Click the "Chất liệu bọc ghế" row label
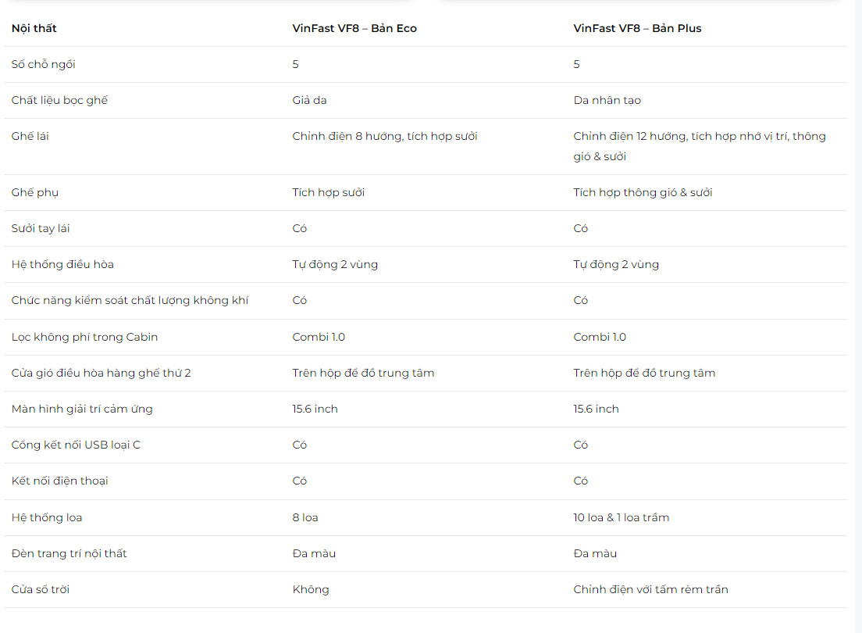The width and height of the screenshot is (862, 633). pyautogui.click(x=59, y=100)
